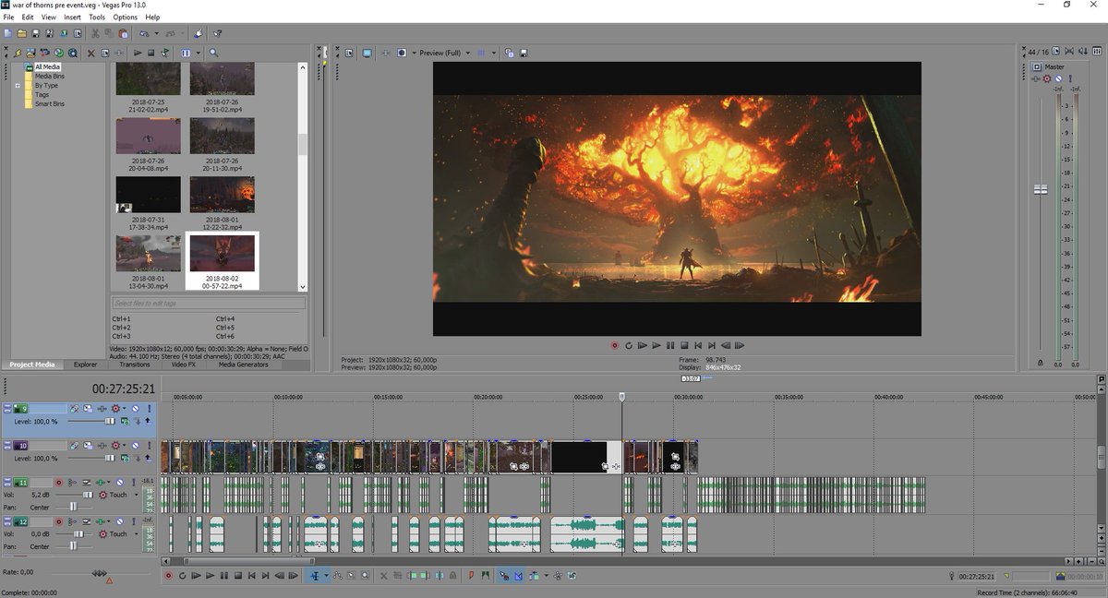Click Save Snapshot to File icon in preview
The height and width of the screenshot is (598, 1108).
click(x=524, y=53)
